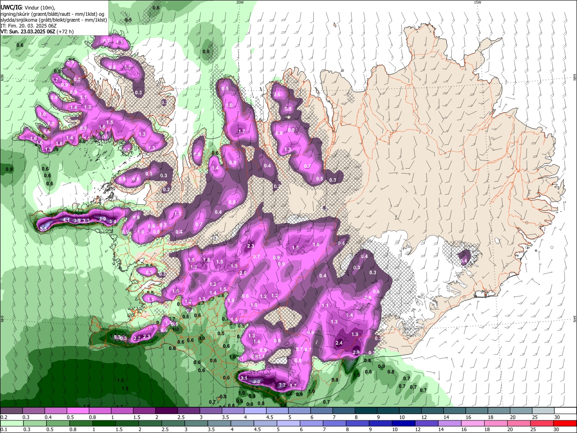Click the "2.7" value on the map
577x433 pixels.
(137, 338)
